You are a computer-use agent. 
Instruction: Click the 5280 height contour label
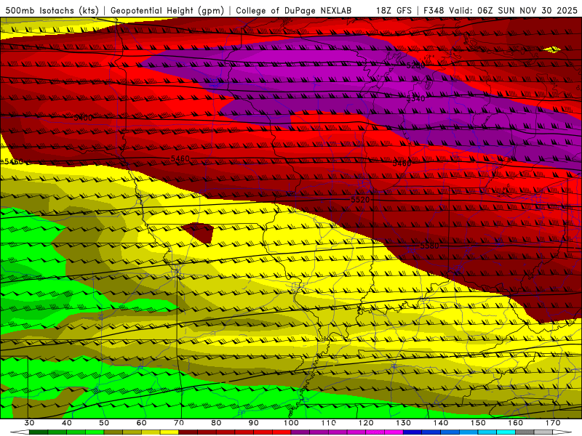point(415,65)
